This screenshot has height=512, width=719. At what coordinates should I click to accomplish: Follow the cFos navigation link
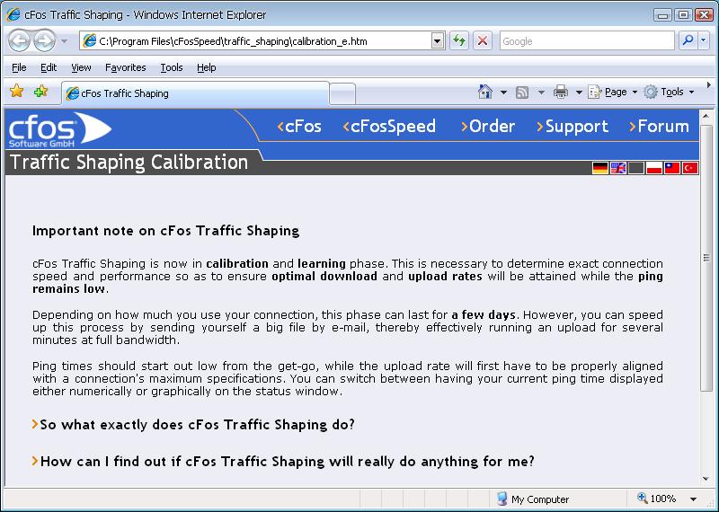click(299, 126)
